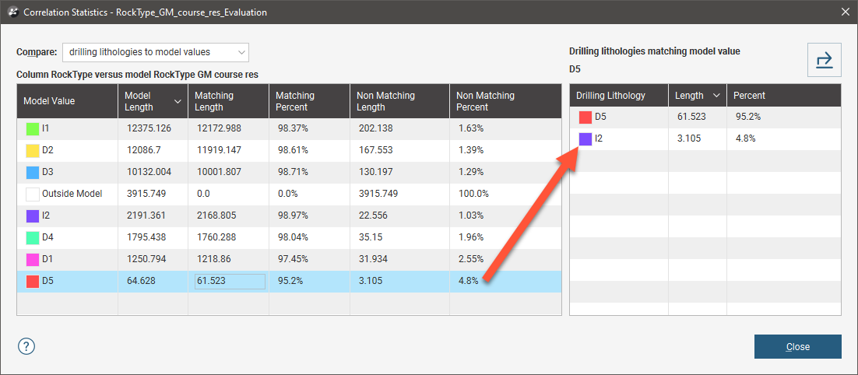858x375 pixels.
Task: Click the Leapfrog app icon in title bar
Action: pos(12,12)
